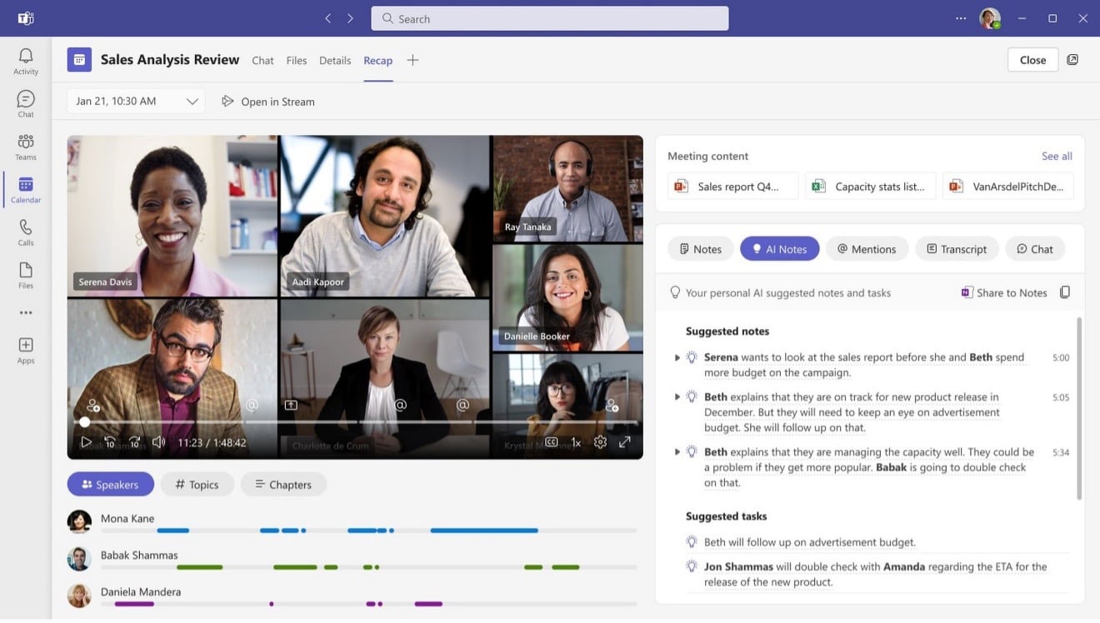Image resolution: width=1100 pixels, height=623 pixels.
Task: Mute the video volume speaker
Action: [158, 442]
